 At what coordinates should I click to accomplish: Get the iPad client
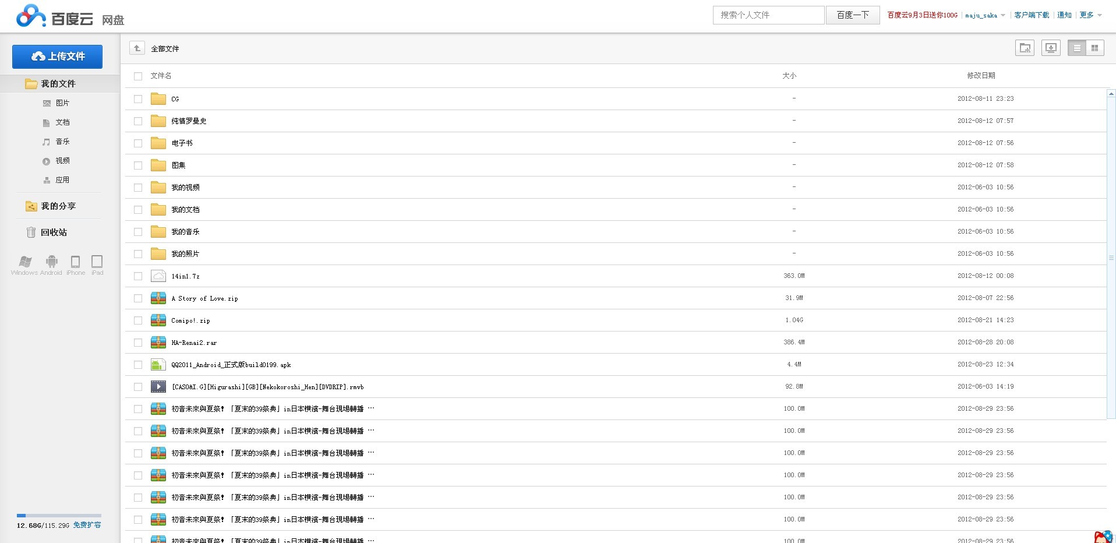97,265
